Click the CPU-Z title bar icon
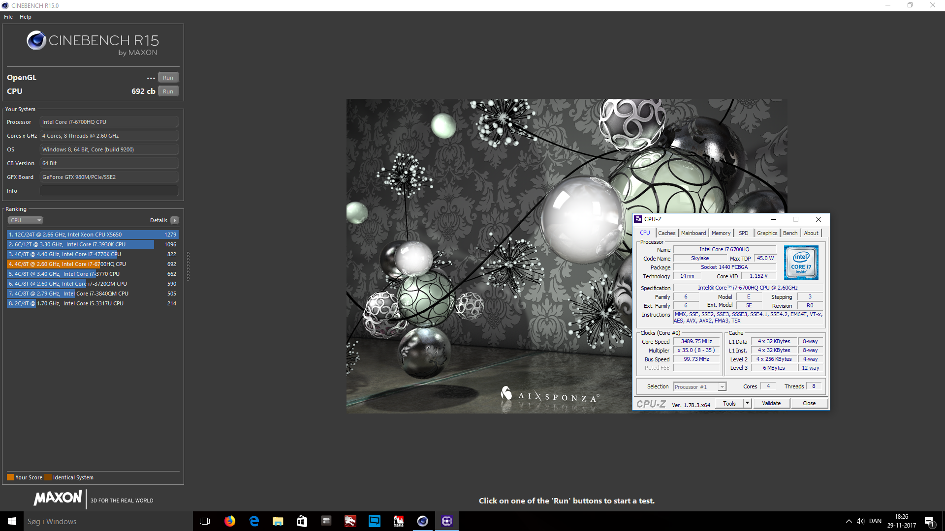The width and height of the screenshot is (945, 531). 638,219
